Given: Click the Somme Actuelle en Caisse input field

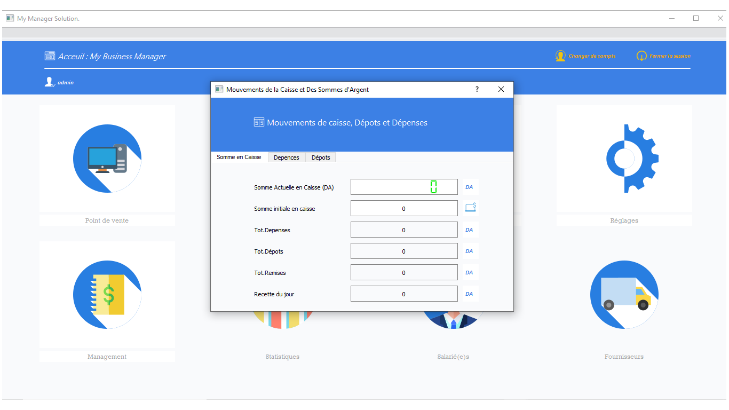Looking at the screenshot, I should tap(404, 187).
